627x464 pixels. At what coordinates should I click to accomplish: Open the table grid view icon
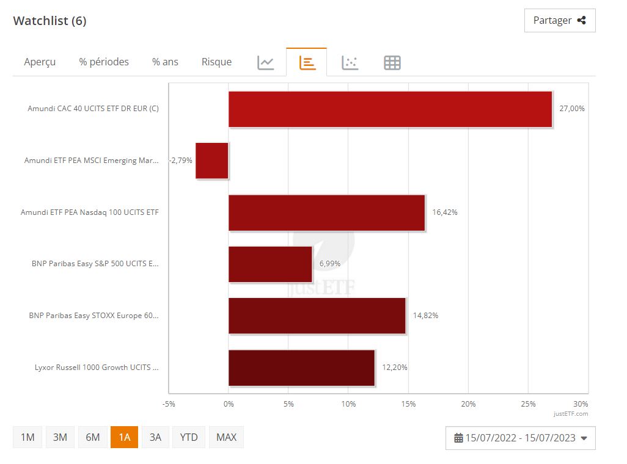392,62
